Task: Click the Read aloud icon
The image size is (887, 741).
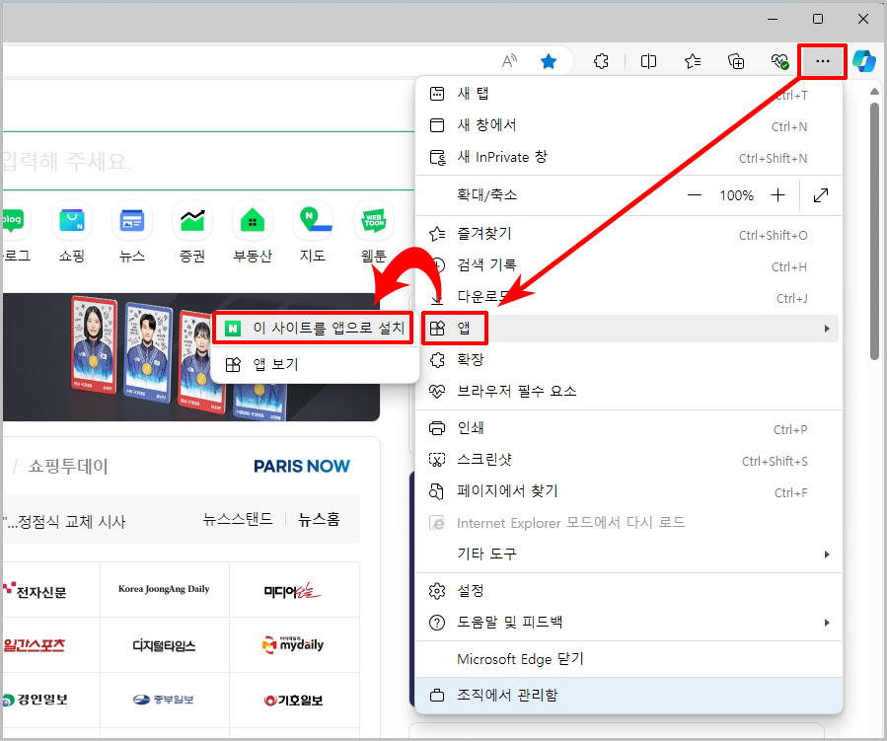Action: point(509,60)
